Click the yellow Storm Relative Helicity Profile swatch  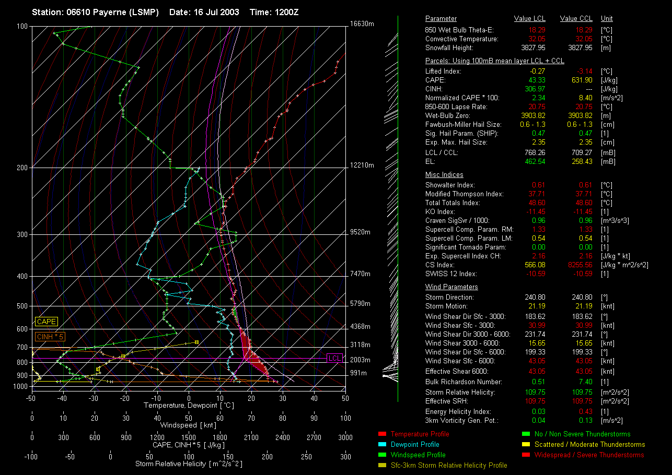[x=381, y=465]
